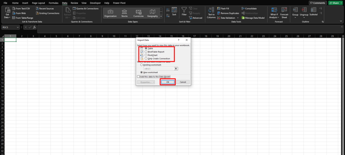Cancel the Import Data dialog
The width and height of the screenshot is (345, 155).
click(x=183, y=82)
